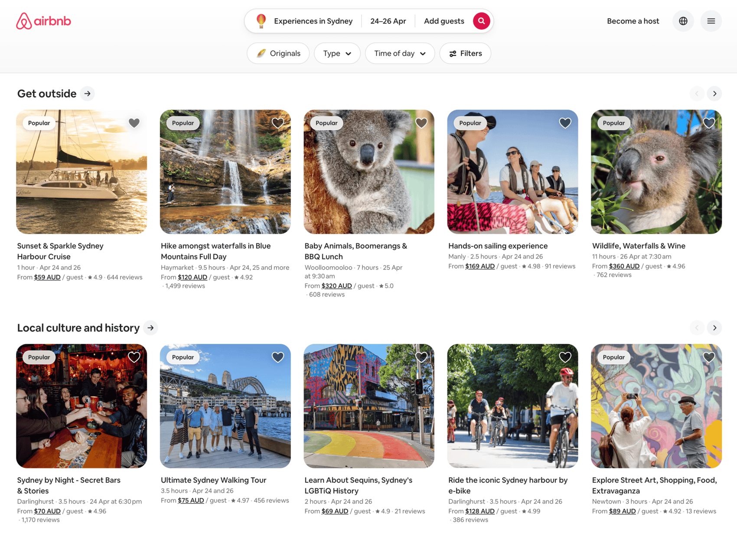Open the search with the magnifying glass icon
Viewport: 737px width, 533px height.
pyautogui.click(x=481, y=21)
